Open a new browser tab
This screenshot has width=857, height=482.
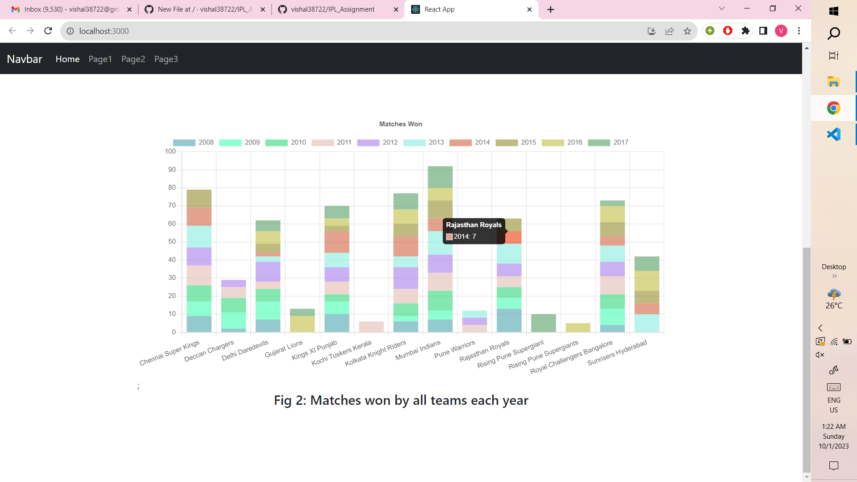pos(551,9)
